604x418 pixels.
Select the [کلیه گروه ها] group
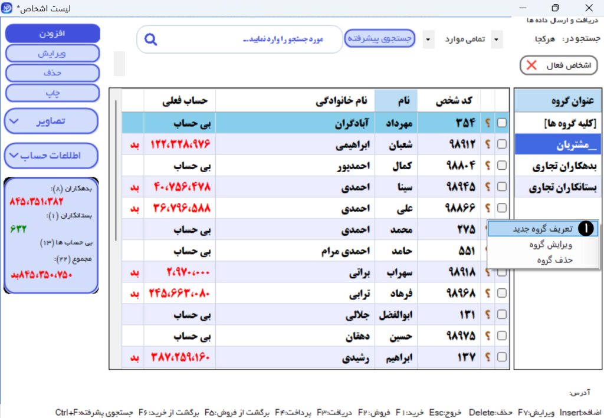[558, 123]
